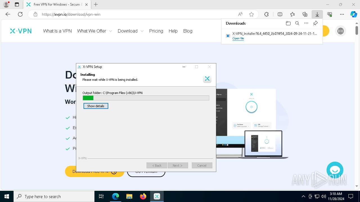
Task: Open network status tray icon
Action: [x=317, y=196]
